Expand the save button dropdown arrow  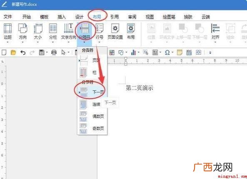pos(47,52)
